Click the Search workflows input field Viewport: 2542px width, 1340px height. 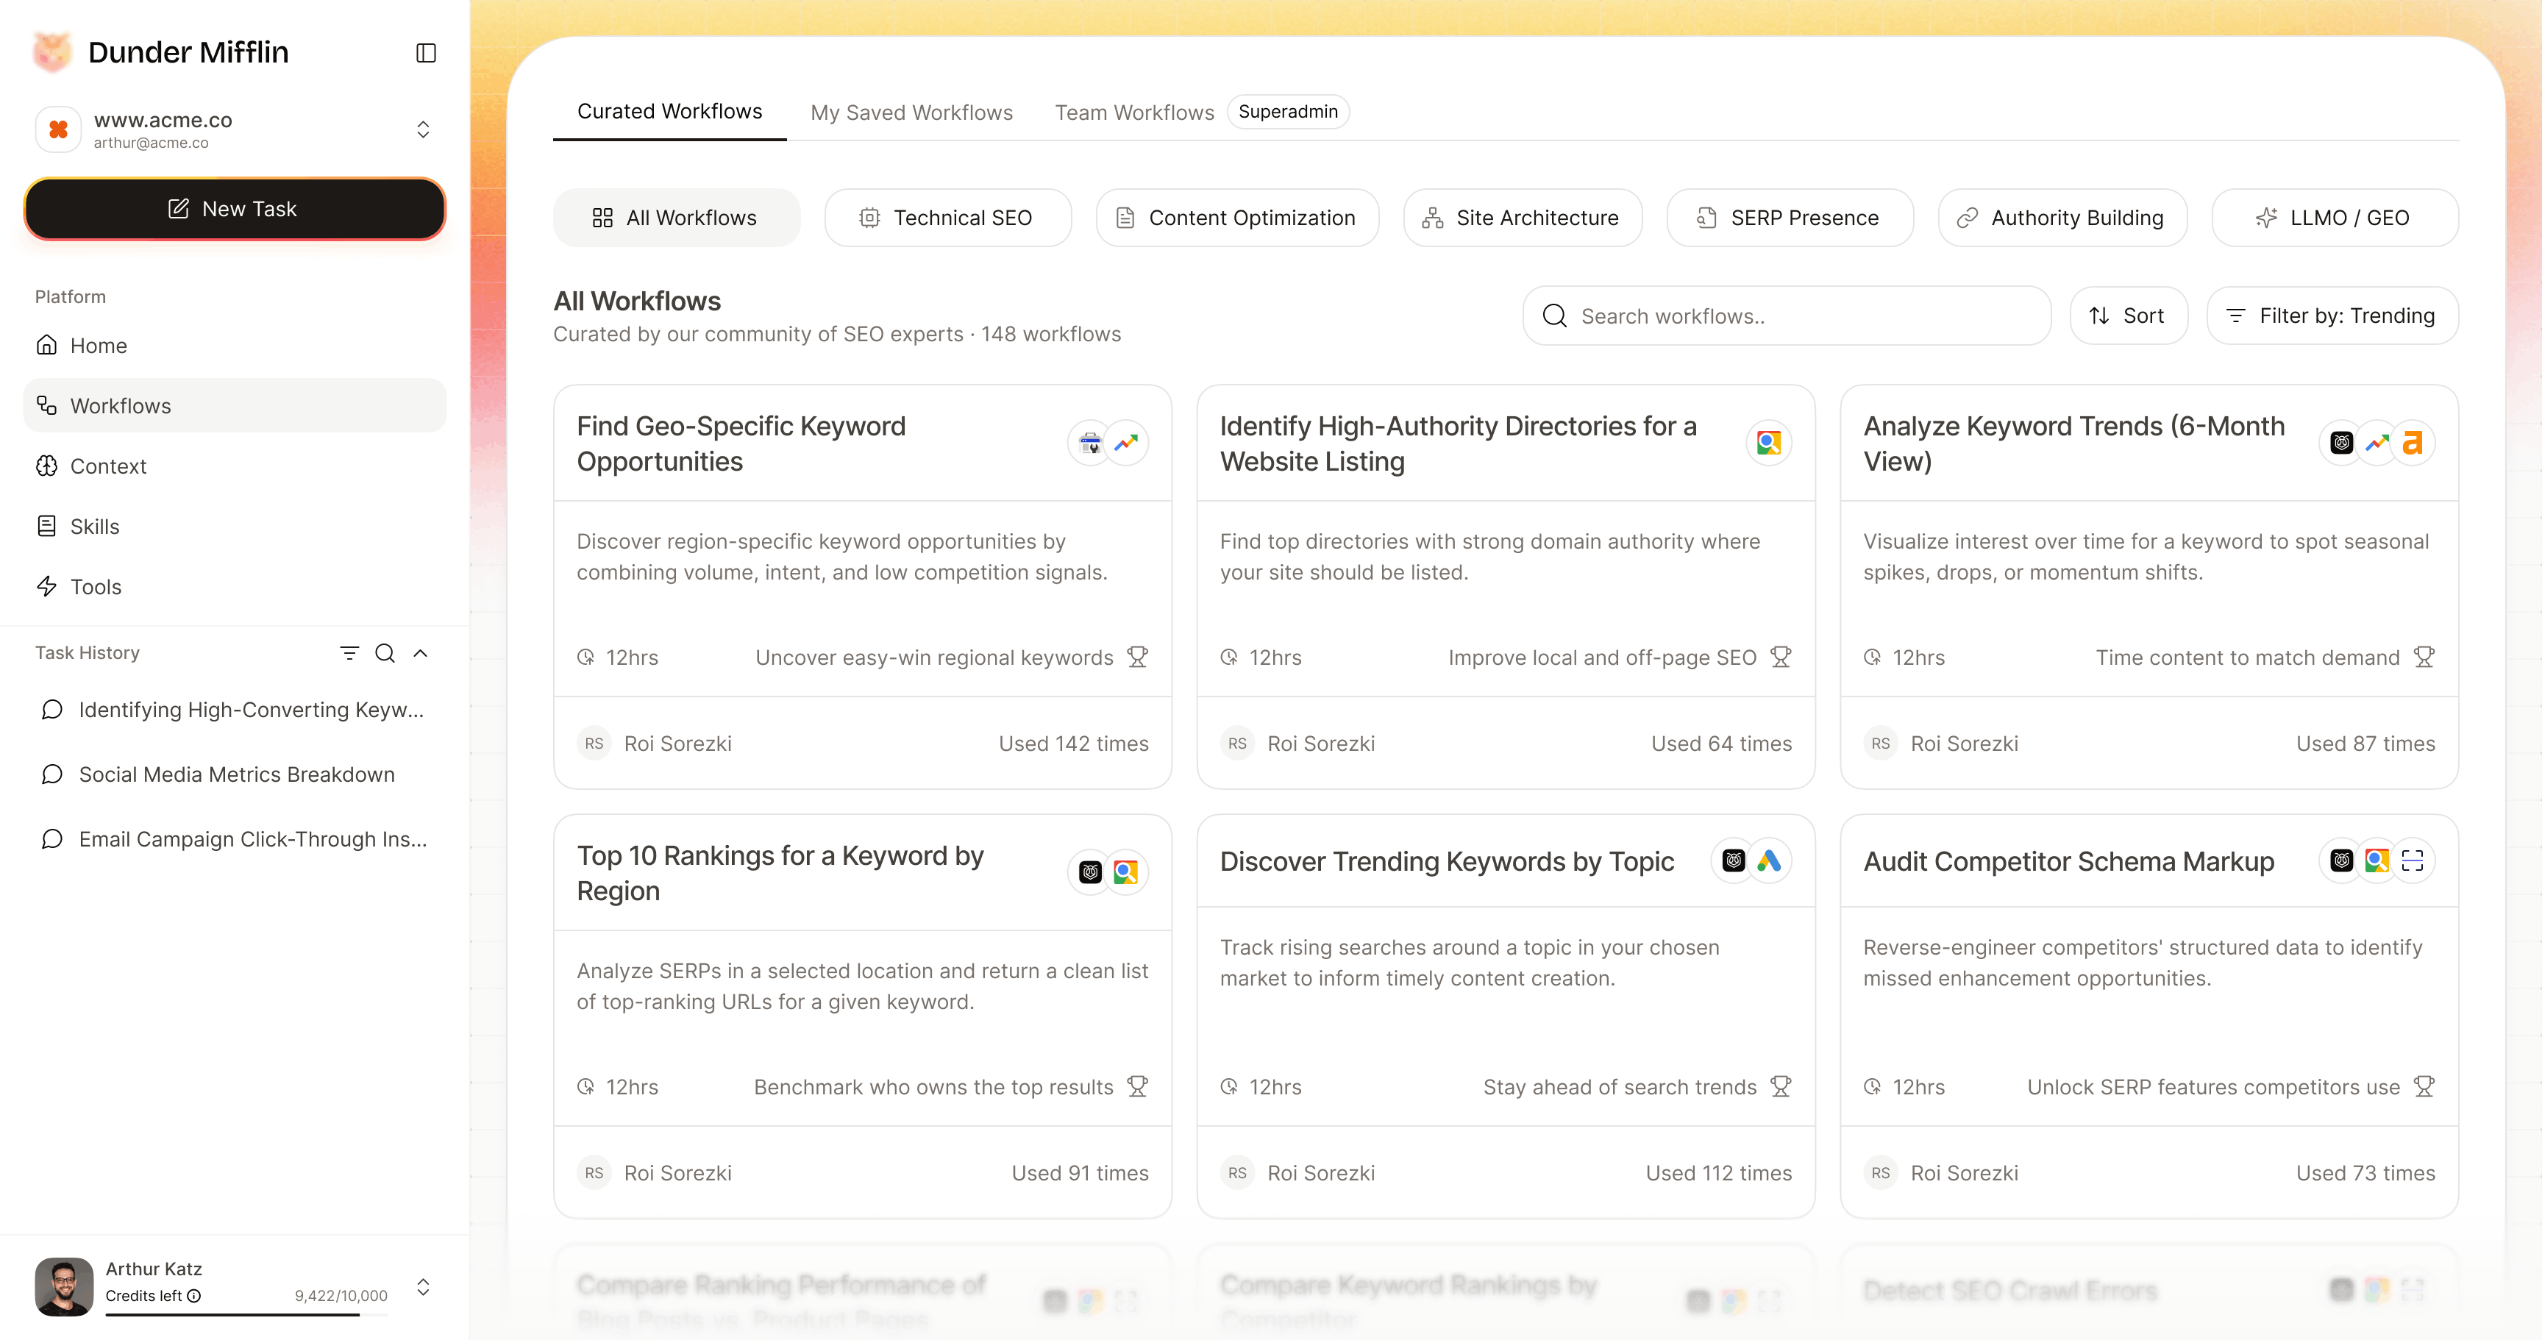point(1786,316)
